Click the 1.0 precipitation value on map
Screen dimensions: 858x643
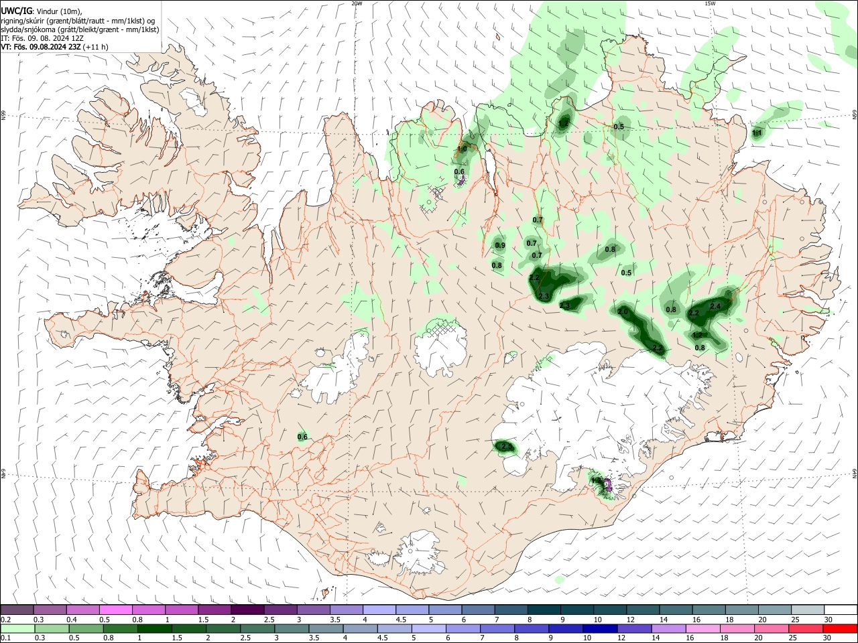coord(462,149)
